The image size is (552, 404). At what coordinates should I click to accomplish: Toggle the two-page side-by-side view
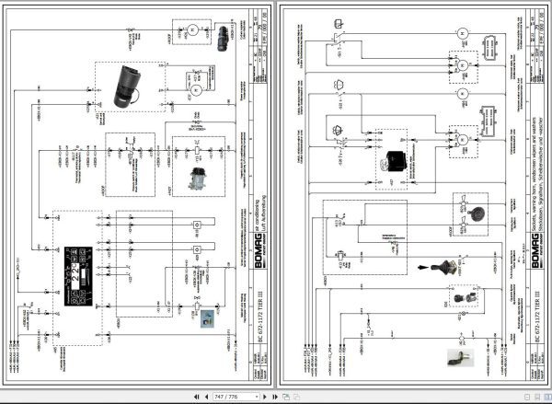click(546, 397)
